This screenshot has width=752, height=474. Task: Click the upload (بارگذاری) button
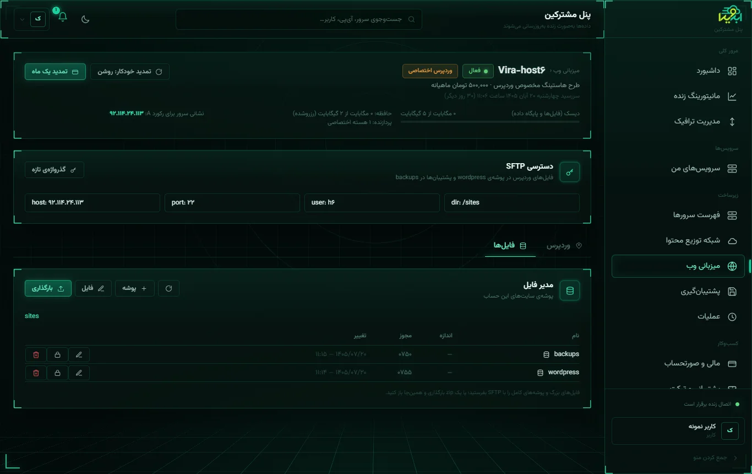(48, 288)
